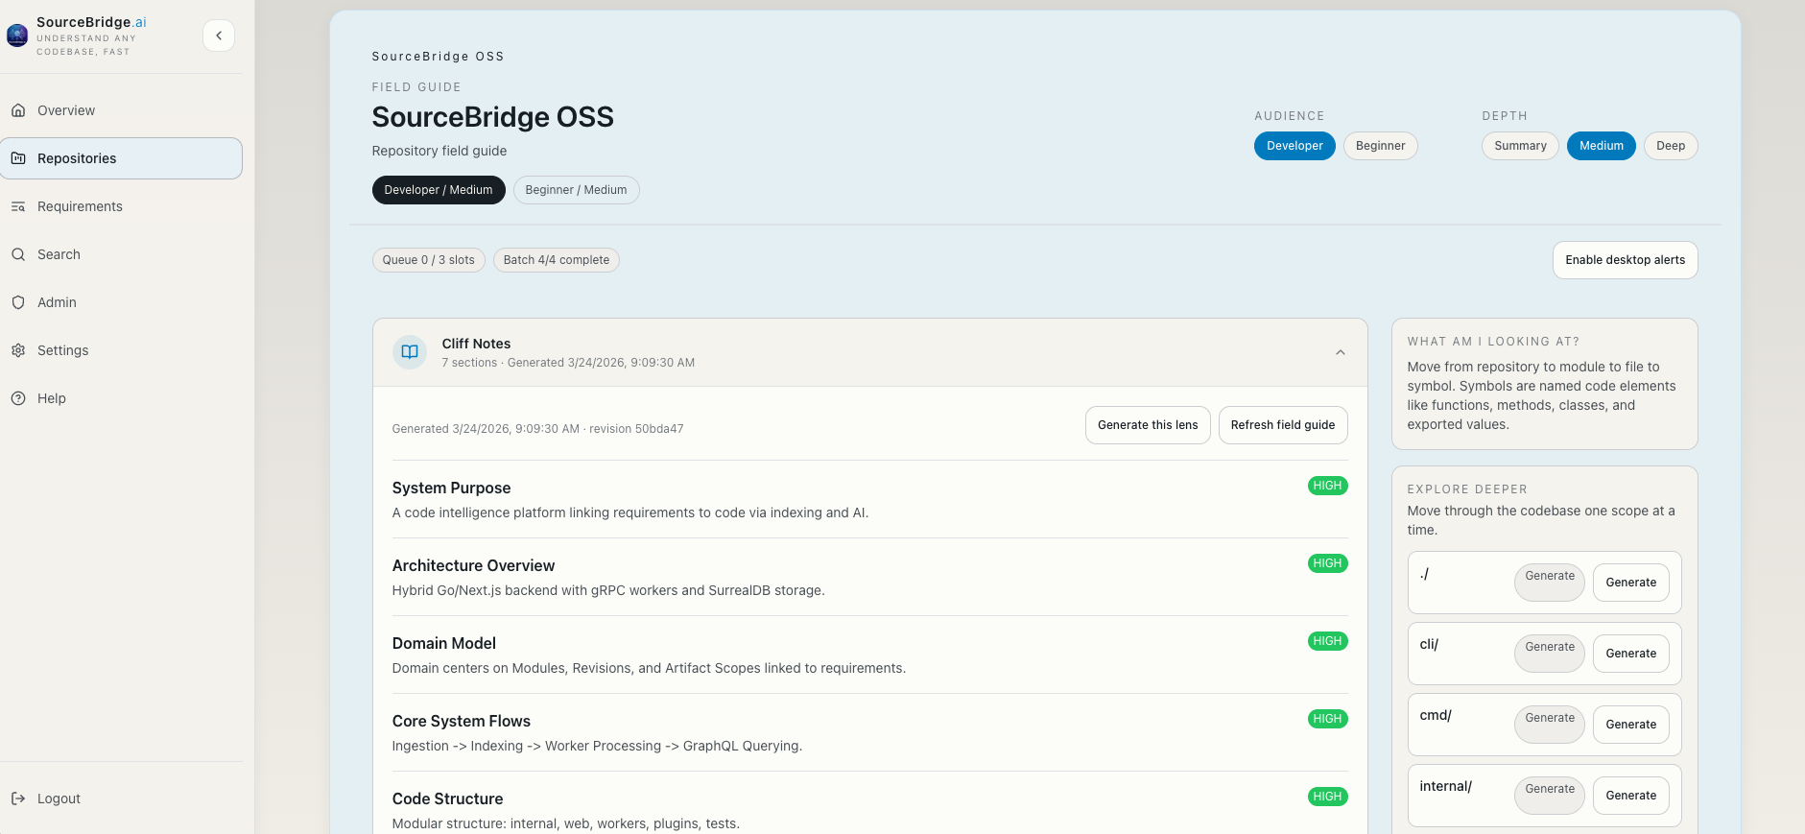This screenshot has height=834, width=1805.
Task: Enable desktop alerts
Action: tap(1625, 260)
